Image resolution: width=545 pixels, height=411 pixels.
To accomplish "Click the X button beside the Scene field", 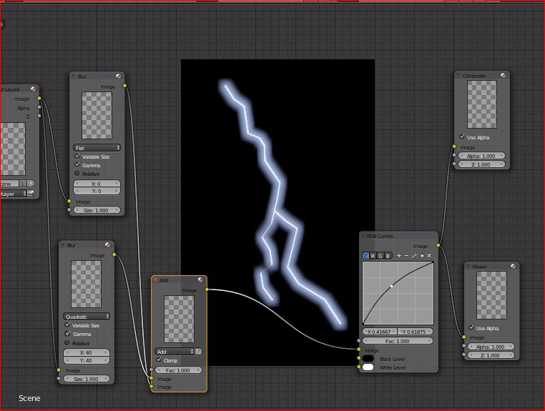I will pyautogui.click(x=31, y=184).
